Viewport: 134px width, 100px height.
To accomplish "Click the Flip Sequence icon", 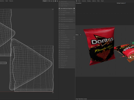I will [x=59, y=61].
